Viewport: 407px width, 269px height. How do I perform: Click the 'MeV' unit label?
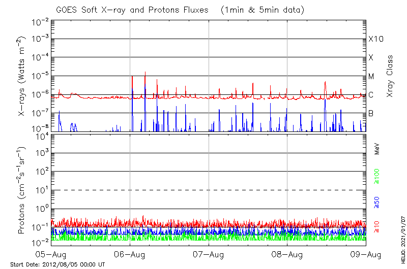click(377, 148)
